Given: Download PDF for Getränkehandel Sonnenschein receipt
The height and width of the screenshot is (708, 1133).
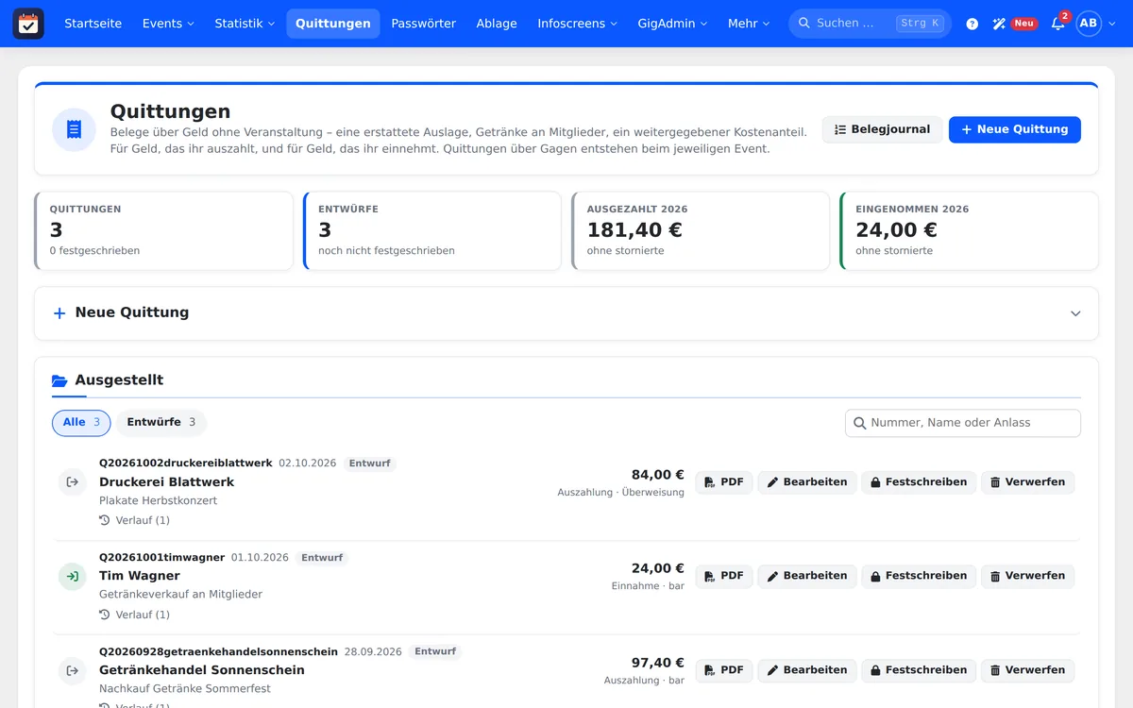Looking at the screenshot, I should pyautogui.click(x=724, y=670).
